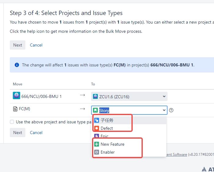The height and width of the screenshot is (172, 214).
Task: Click the top Cancel link
Action: tap(36, 45)
